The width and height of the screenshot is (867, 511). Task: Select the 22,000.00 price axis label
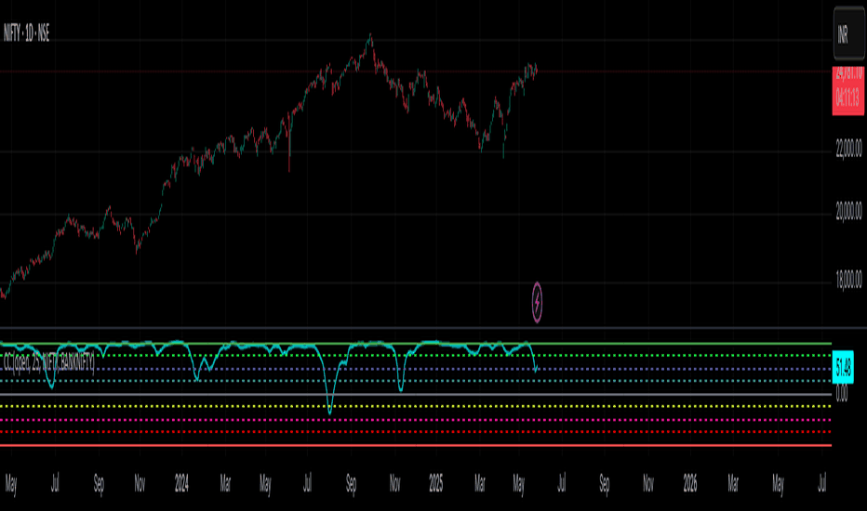848,148
